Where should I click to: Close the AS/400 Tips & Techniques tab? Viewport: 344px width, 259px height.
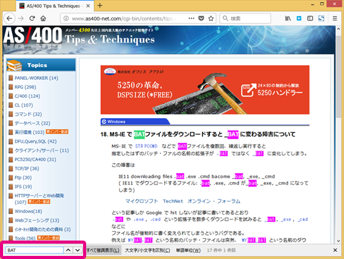pyautogui.click(x=88, y=6)
